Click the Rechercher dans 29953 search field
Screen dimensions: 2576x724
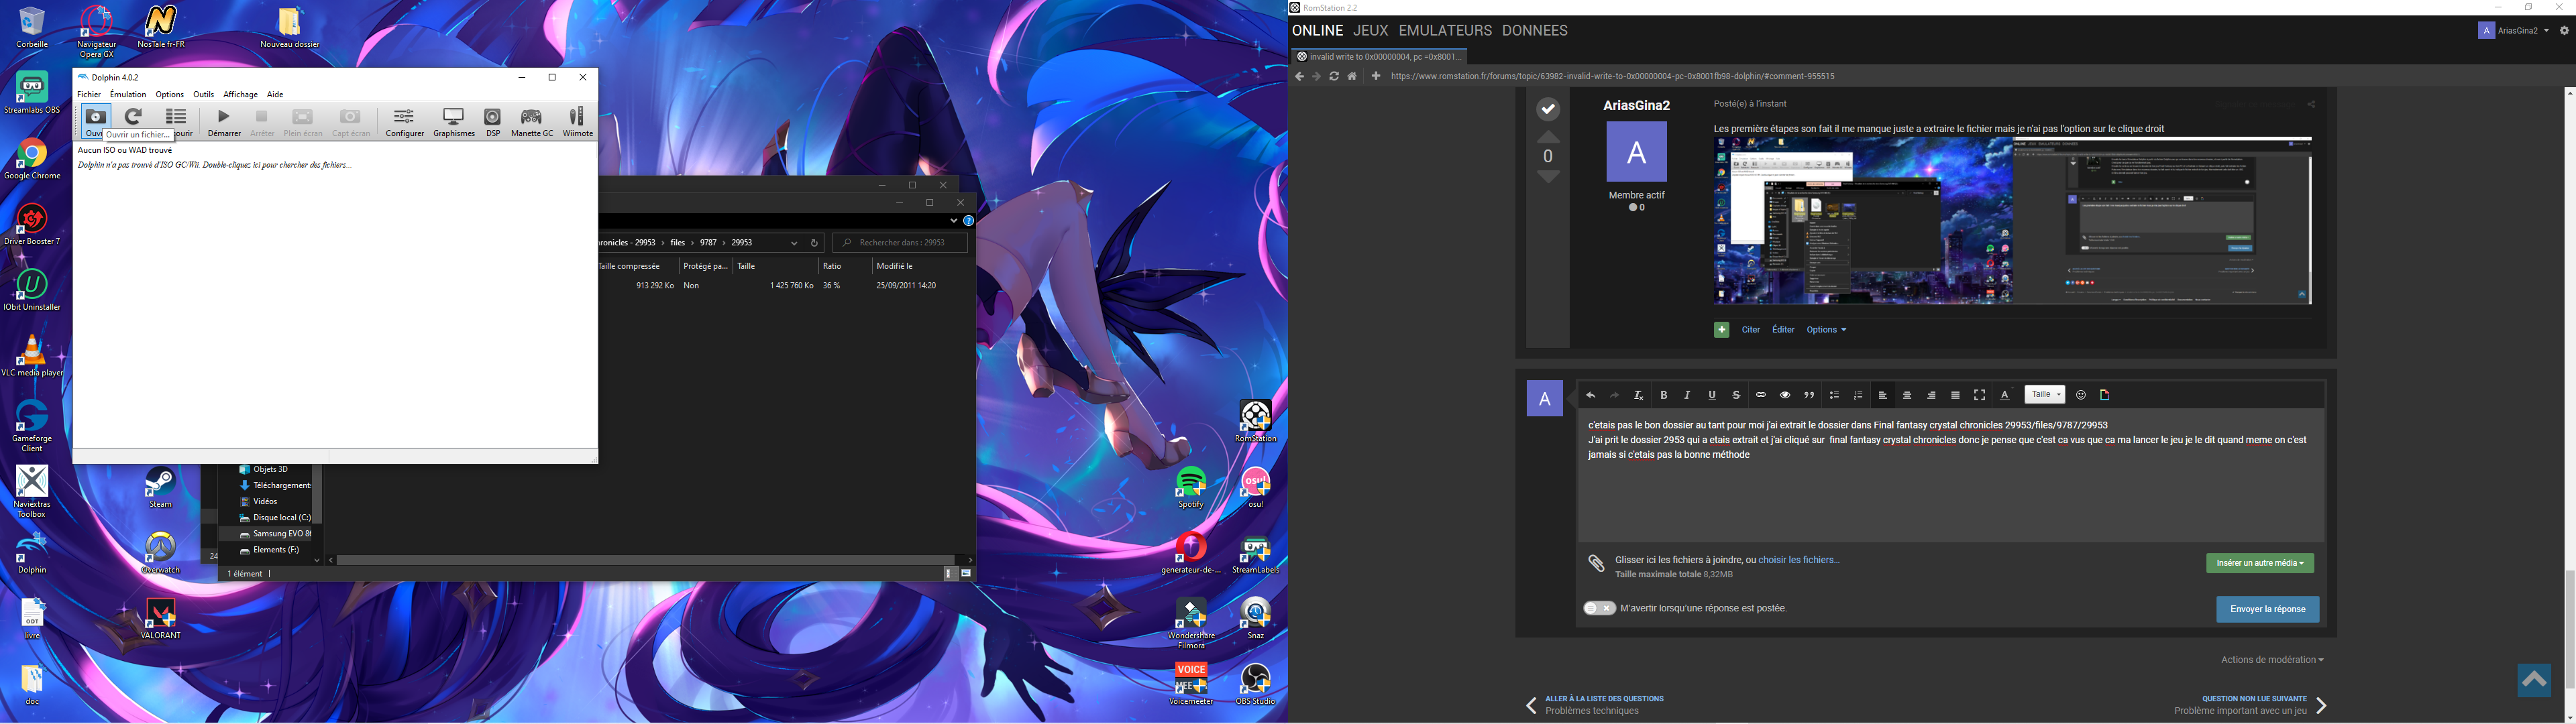click(900, 243)
